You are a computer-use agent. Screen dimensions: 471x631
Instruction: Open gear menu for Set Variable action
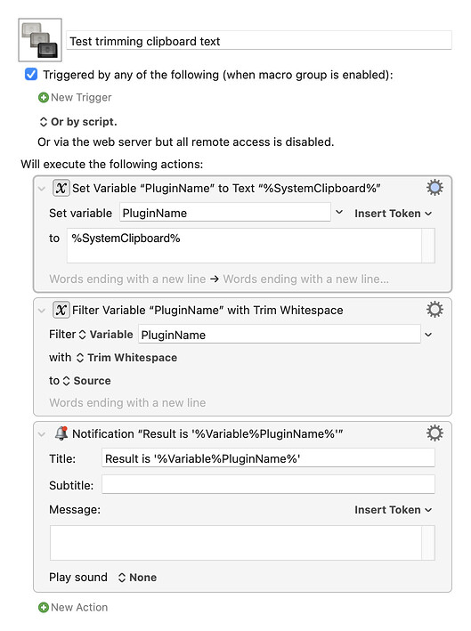434,188
